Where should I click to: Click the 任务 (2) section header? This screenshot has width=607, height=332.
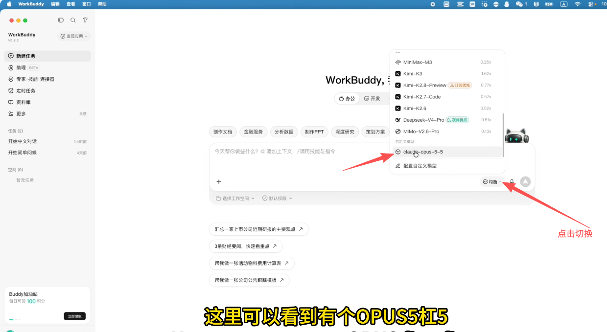(x=16, y=131)
